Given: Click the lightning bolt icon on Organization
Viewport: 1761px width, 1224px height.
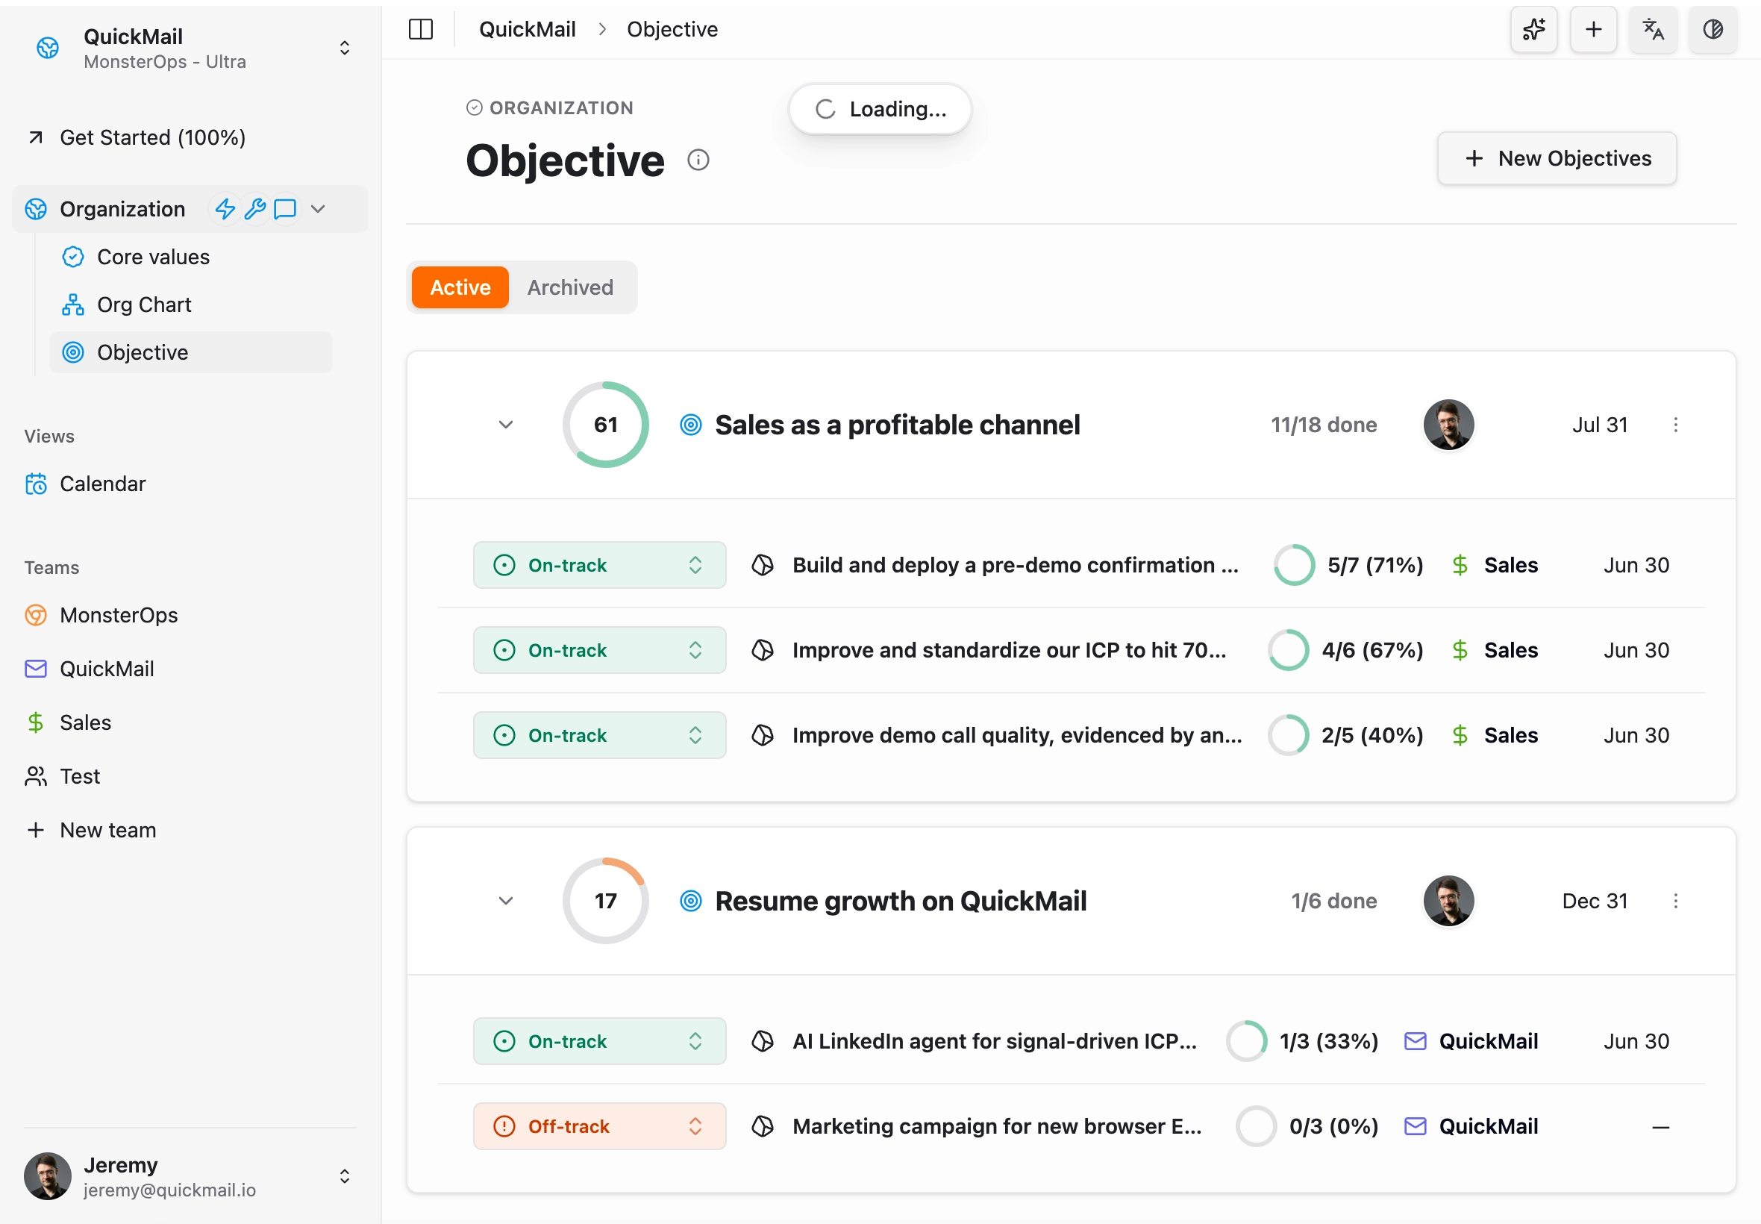Looking at the screenshot, I should [224, 208].
